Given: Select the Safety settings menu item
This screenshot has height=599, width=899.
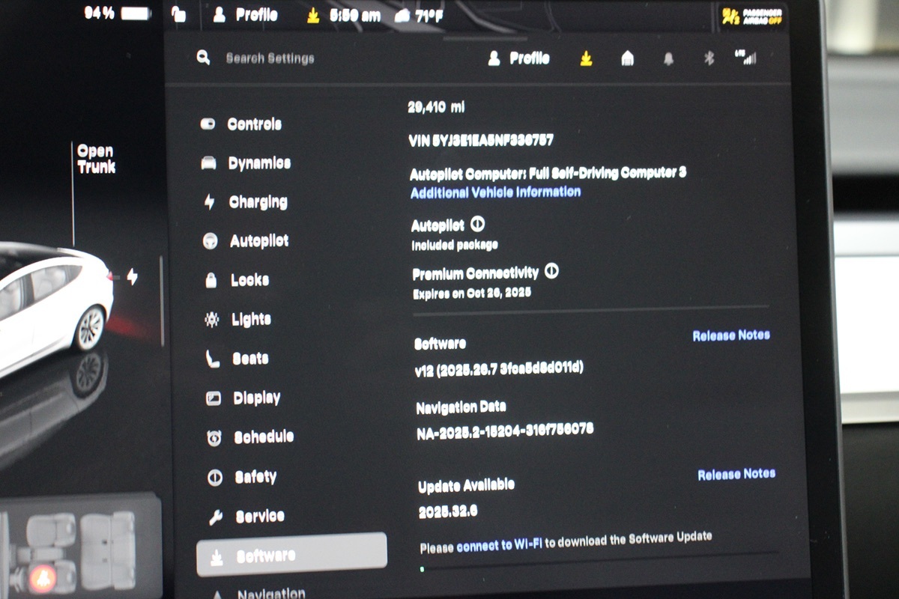Looking at the screenshot, I should pos(255,477).
